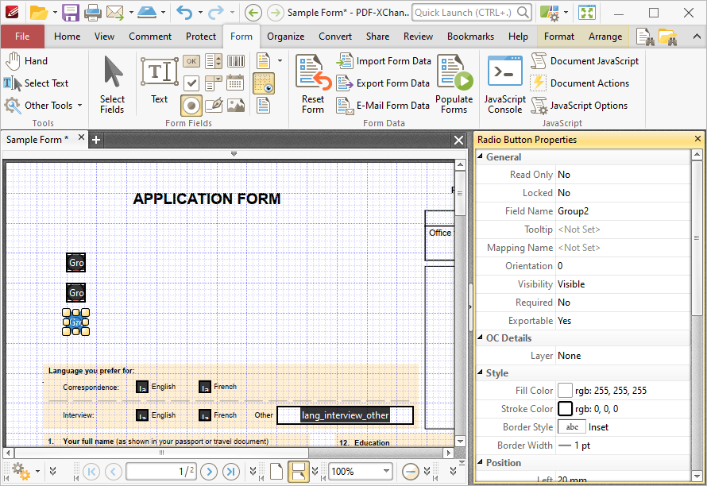
Task: Choose E-Mail Form Data
Action: pos(383,106)
